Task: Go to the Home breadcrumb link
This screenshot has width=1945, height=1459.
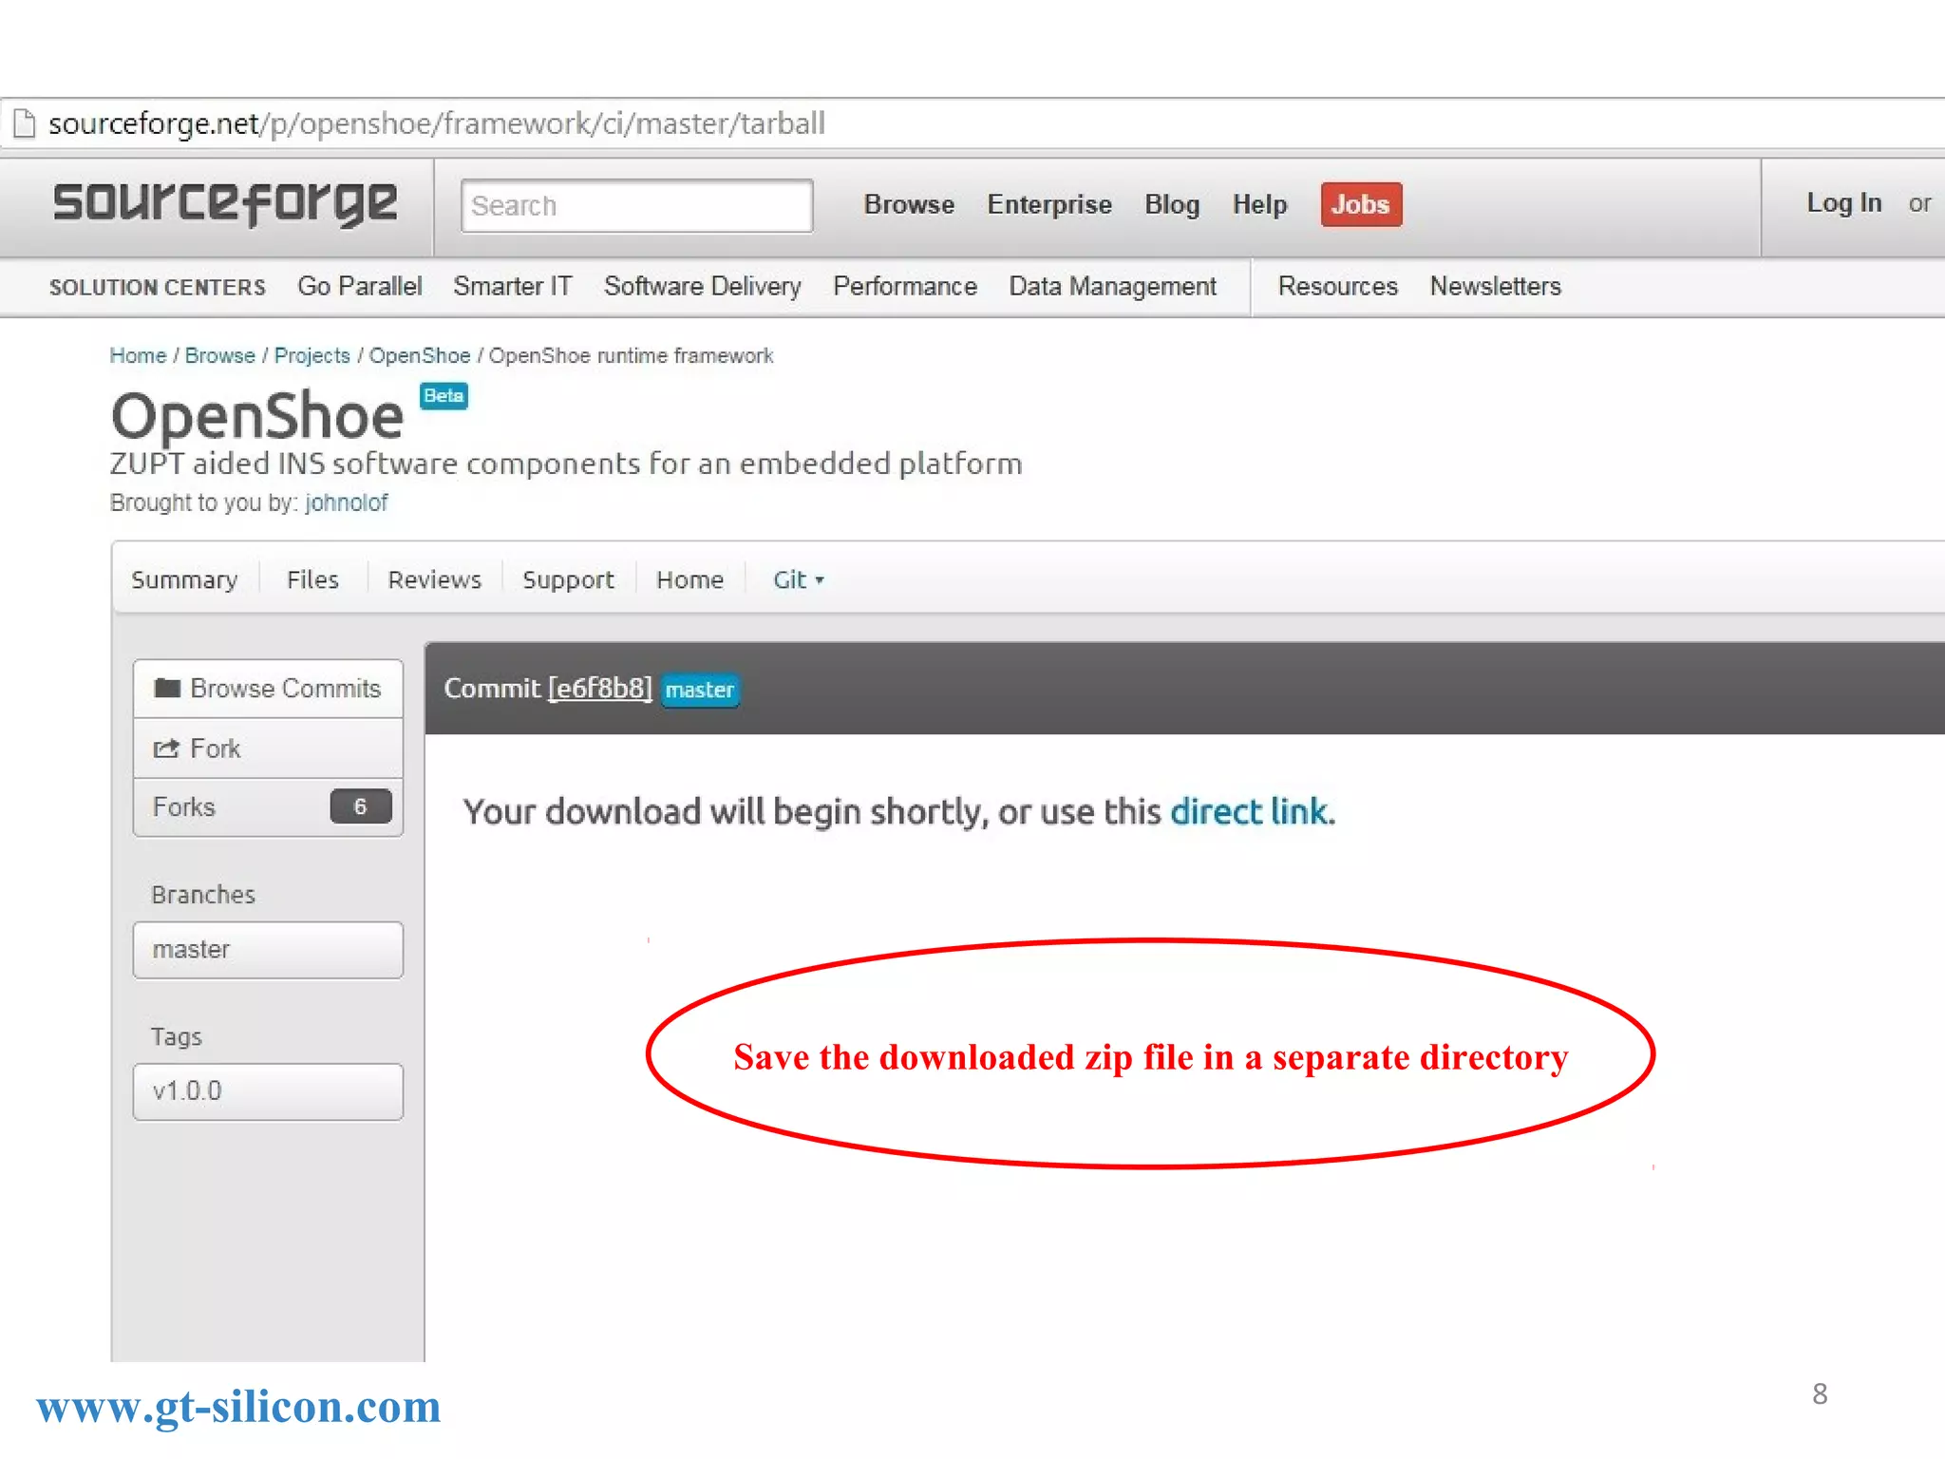Action: pos(138,355)
